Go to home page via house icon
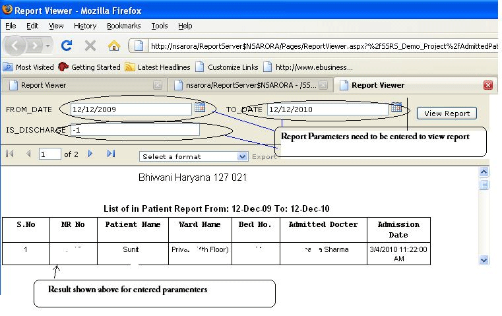The image size is (502, 316). pyautogui.click(x=114, y=46)
